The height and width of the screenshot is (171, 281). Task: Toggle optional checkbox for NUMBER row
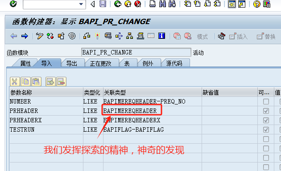(x=266, y=101)
